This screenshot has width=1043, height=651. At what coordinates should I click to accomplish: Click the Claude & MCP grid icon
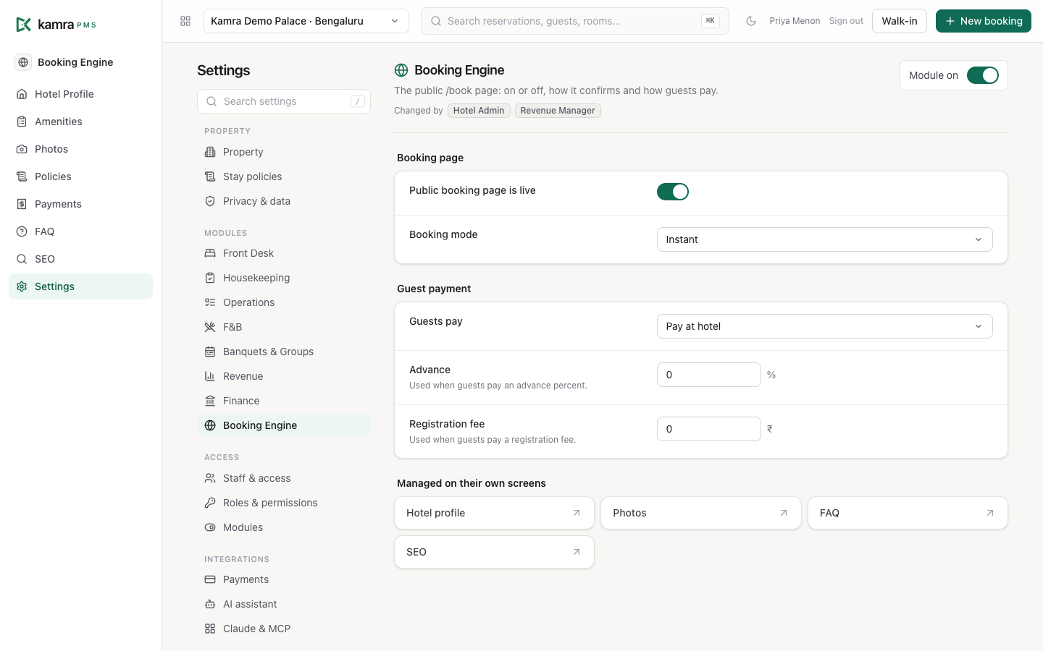click(x=210, y=629)
